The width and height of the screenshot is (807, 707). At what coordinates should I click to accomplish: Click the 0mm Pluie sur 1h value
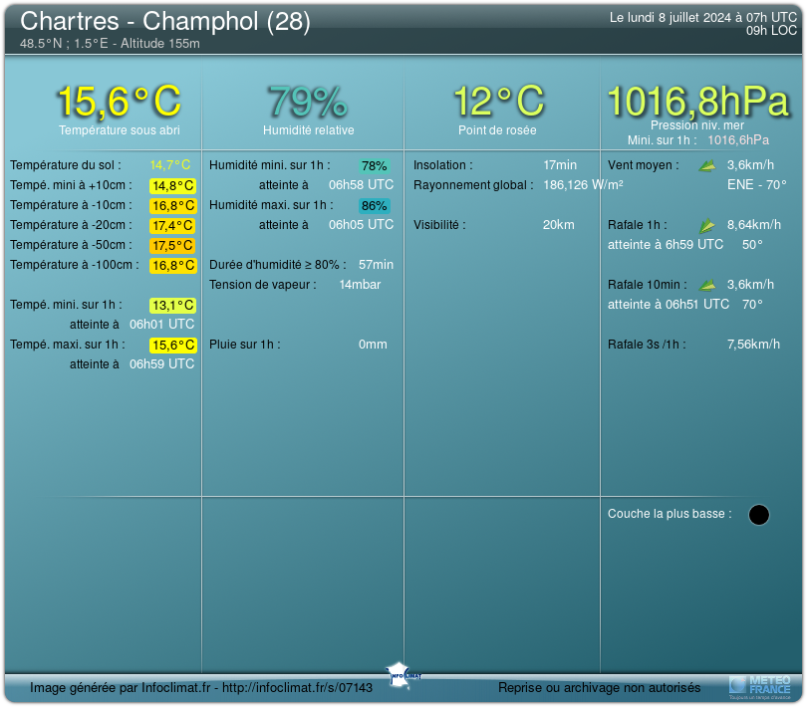pos(373,345)
